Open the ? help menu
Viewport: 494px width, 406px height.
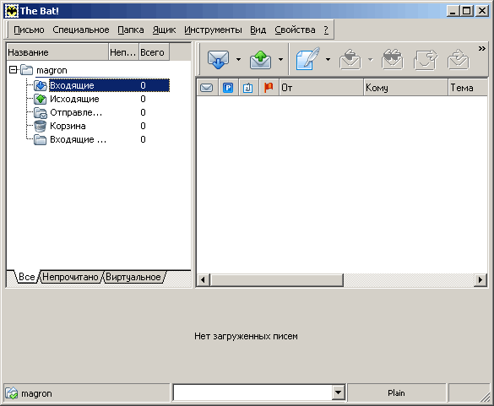coord(326,30)
